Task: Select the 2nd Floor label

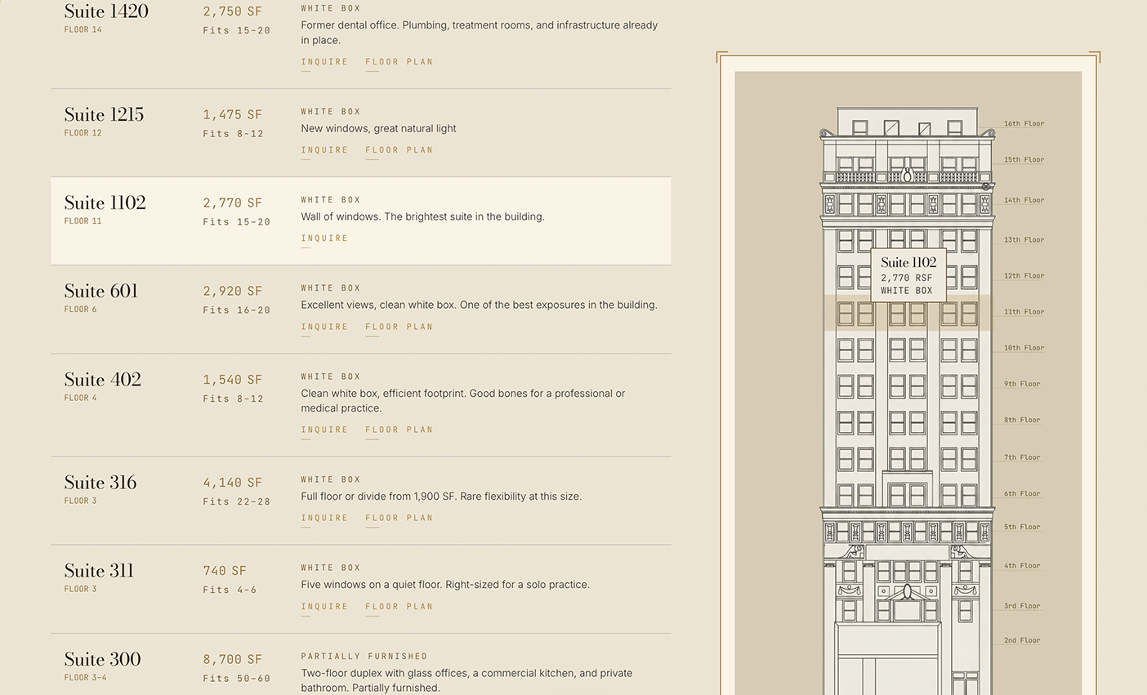Action: click(x=1022, y=641)
